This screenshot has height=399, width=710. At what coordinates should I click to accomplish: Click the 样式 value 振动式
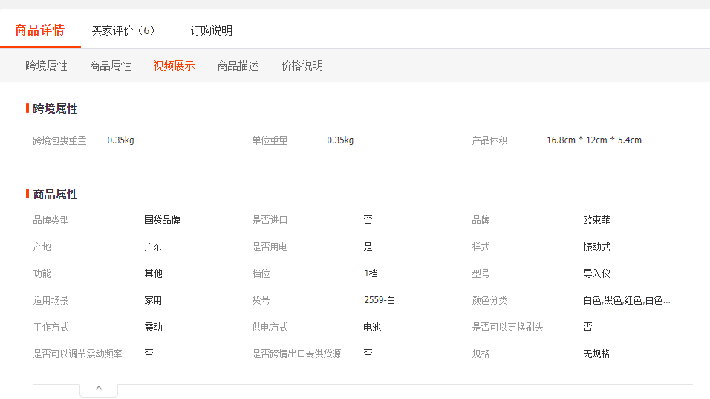(596, 247)
